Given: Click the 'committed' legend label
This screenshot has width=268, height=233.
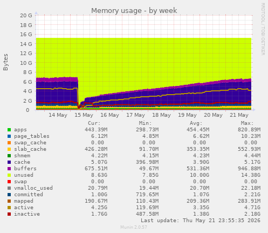Looking at the screenshot, I should 29,195.
